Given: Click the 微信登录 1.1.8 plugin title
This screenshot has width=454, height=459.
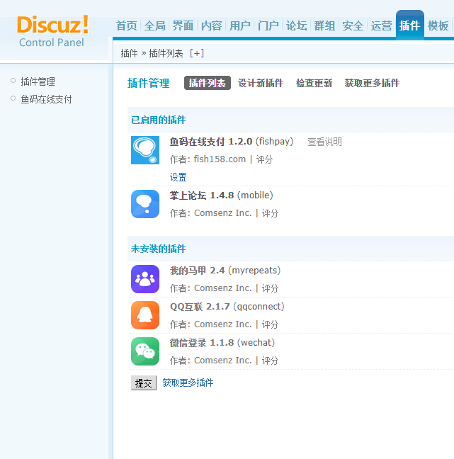Looking at the screenshot, I should click(x=202, y=343).
